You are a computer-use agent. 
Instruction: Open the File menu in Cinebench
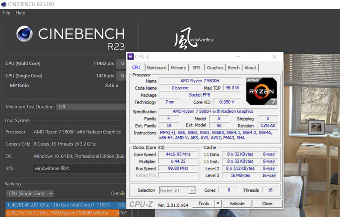(x=7, y=13)
